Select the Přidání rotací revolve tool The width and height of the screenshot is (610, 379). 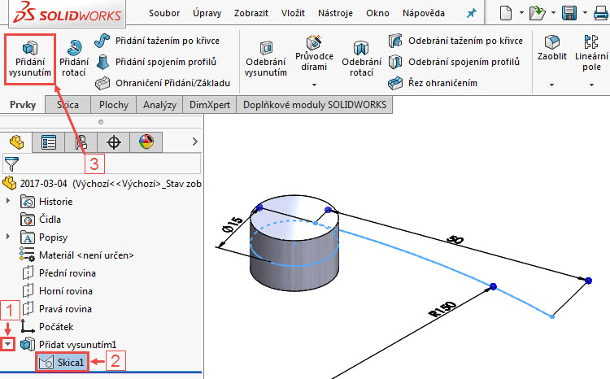tap(74, 59)
